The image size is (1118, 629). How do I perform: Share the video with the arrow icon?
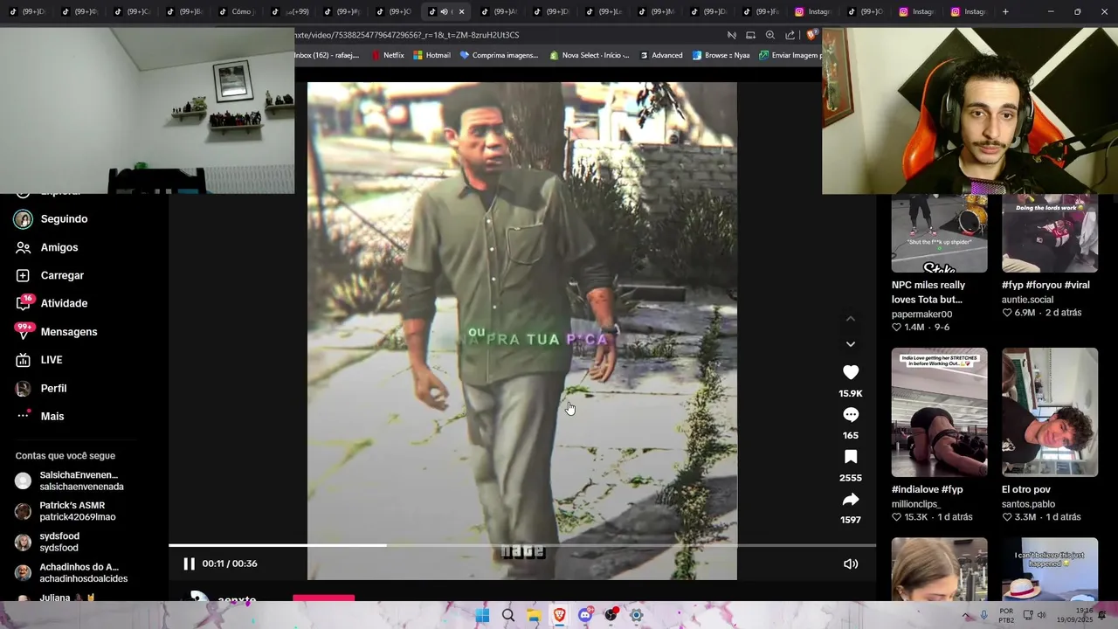(x=850, y=500)
